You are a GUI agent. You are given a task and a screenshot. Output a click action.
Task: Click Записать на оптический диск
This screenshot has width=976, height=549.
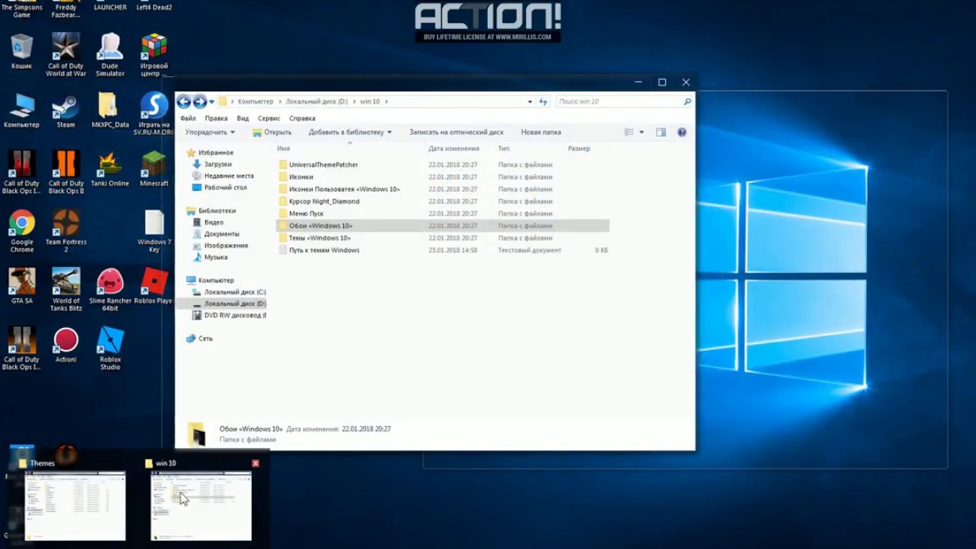click(456, 132)
